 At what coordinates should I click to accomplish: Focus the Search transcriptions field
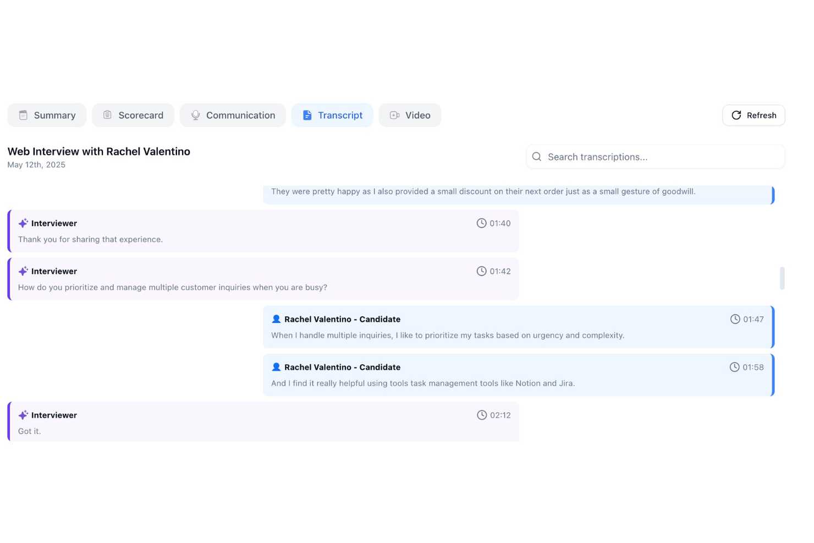[655, 157]
